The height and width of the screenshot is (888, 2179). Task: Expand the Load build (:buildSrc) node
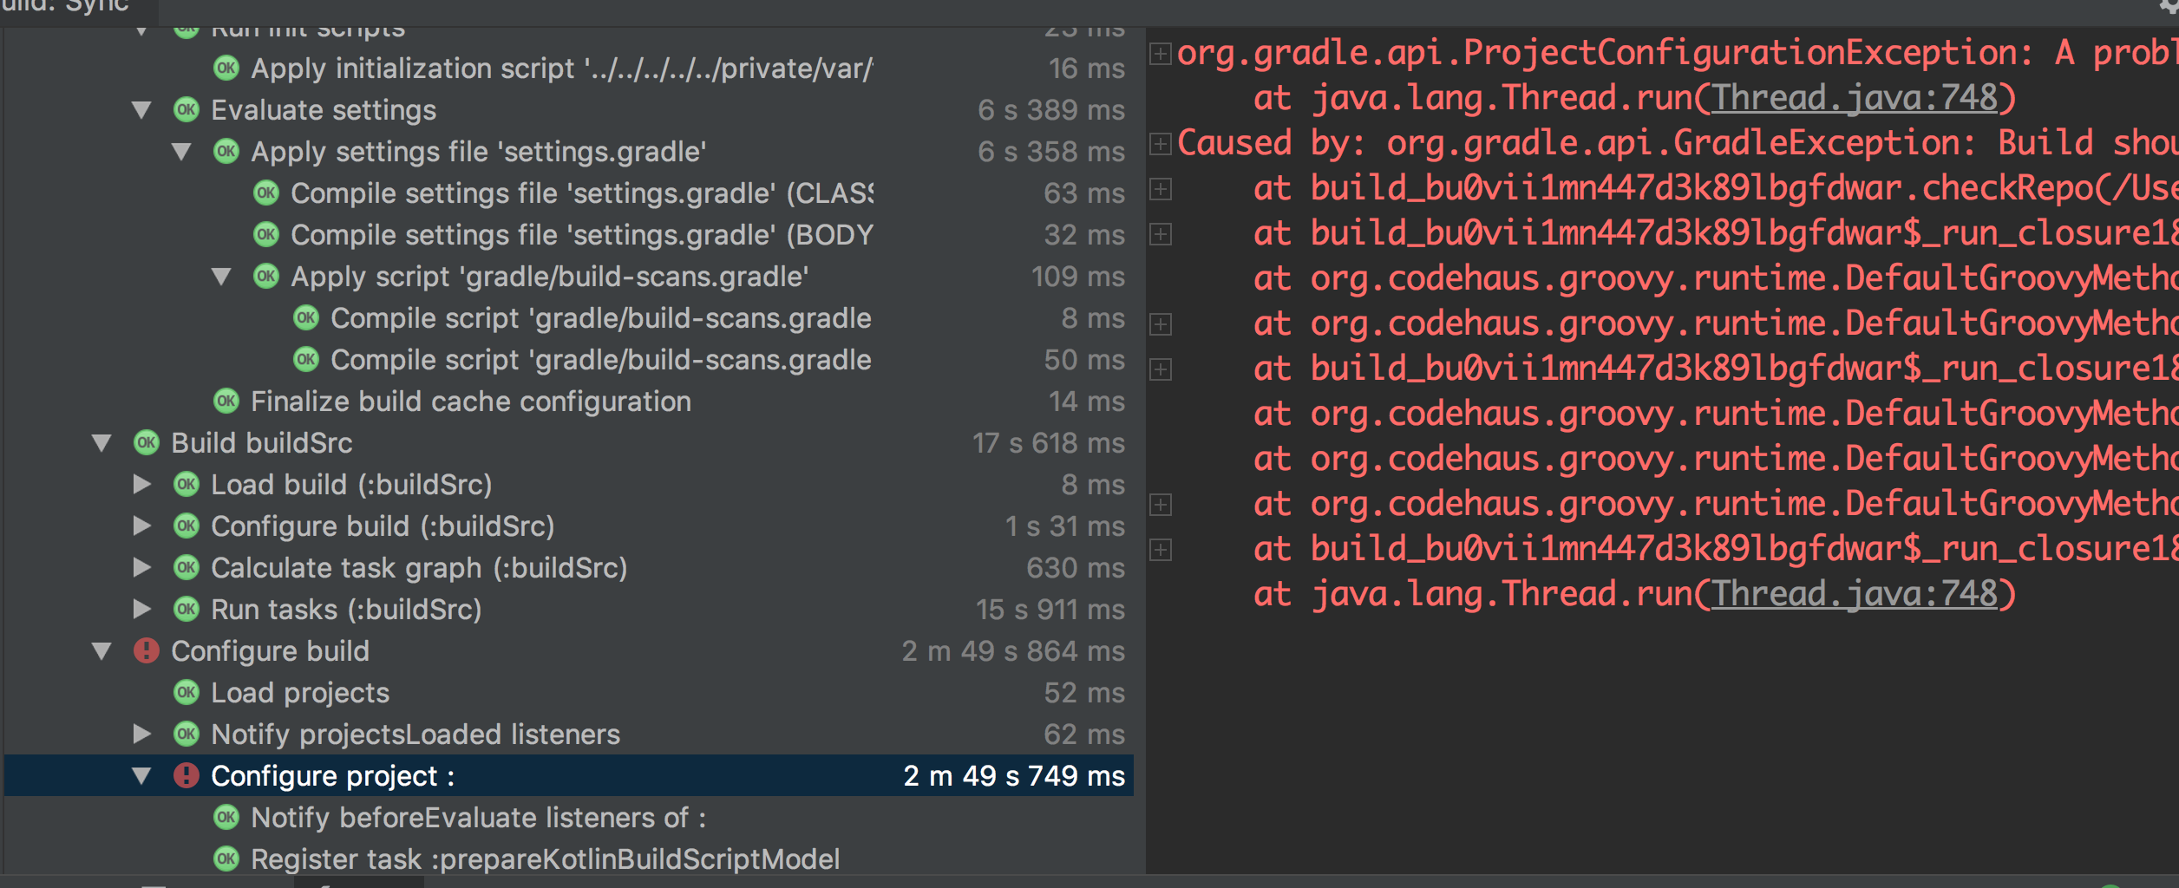141,484
